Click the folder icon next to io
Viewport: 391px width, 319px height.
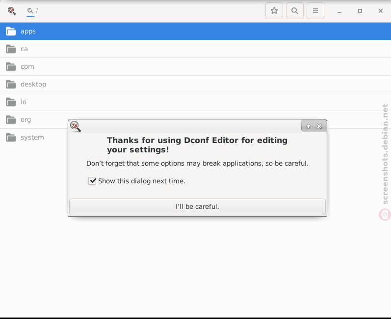[x=11, y=102]
